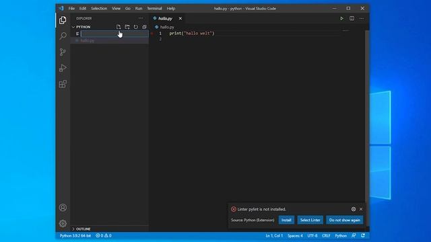Click Ln 1, Col 1 in status bar
431x242 pixels.
point(274,235)
